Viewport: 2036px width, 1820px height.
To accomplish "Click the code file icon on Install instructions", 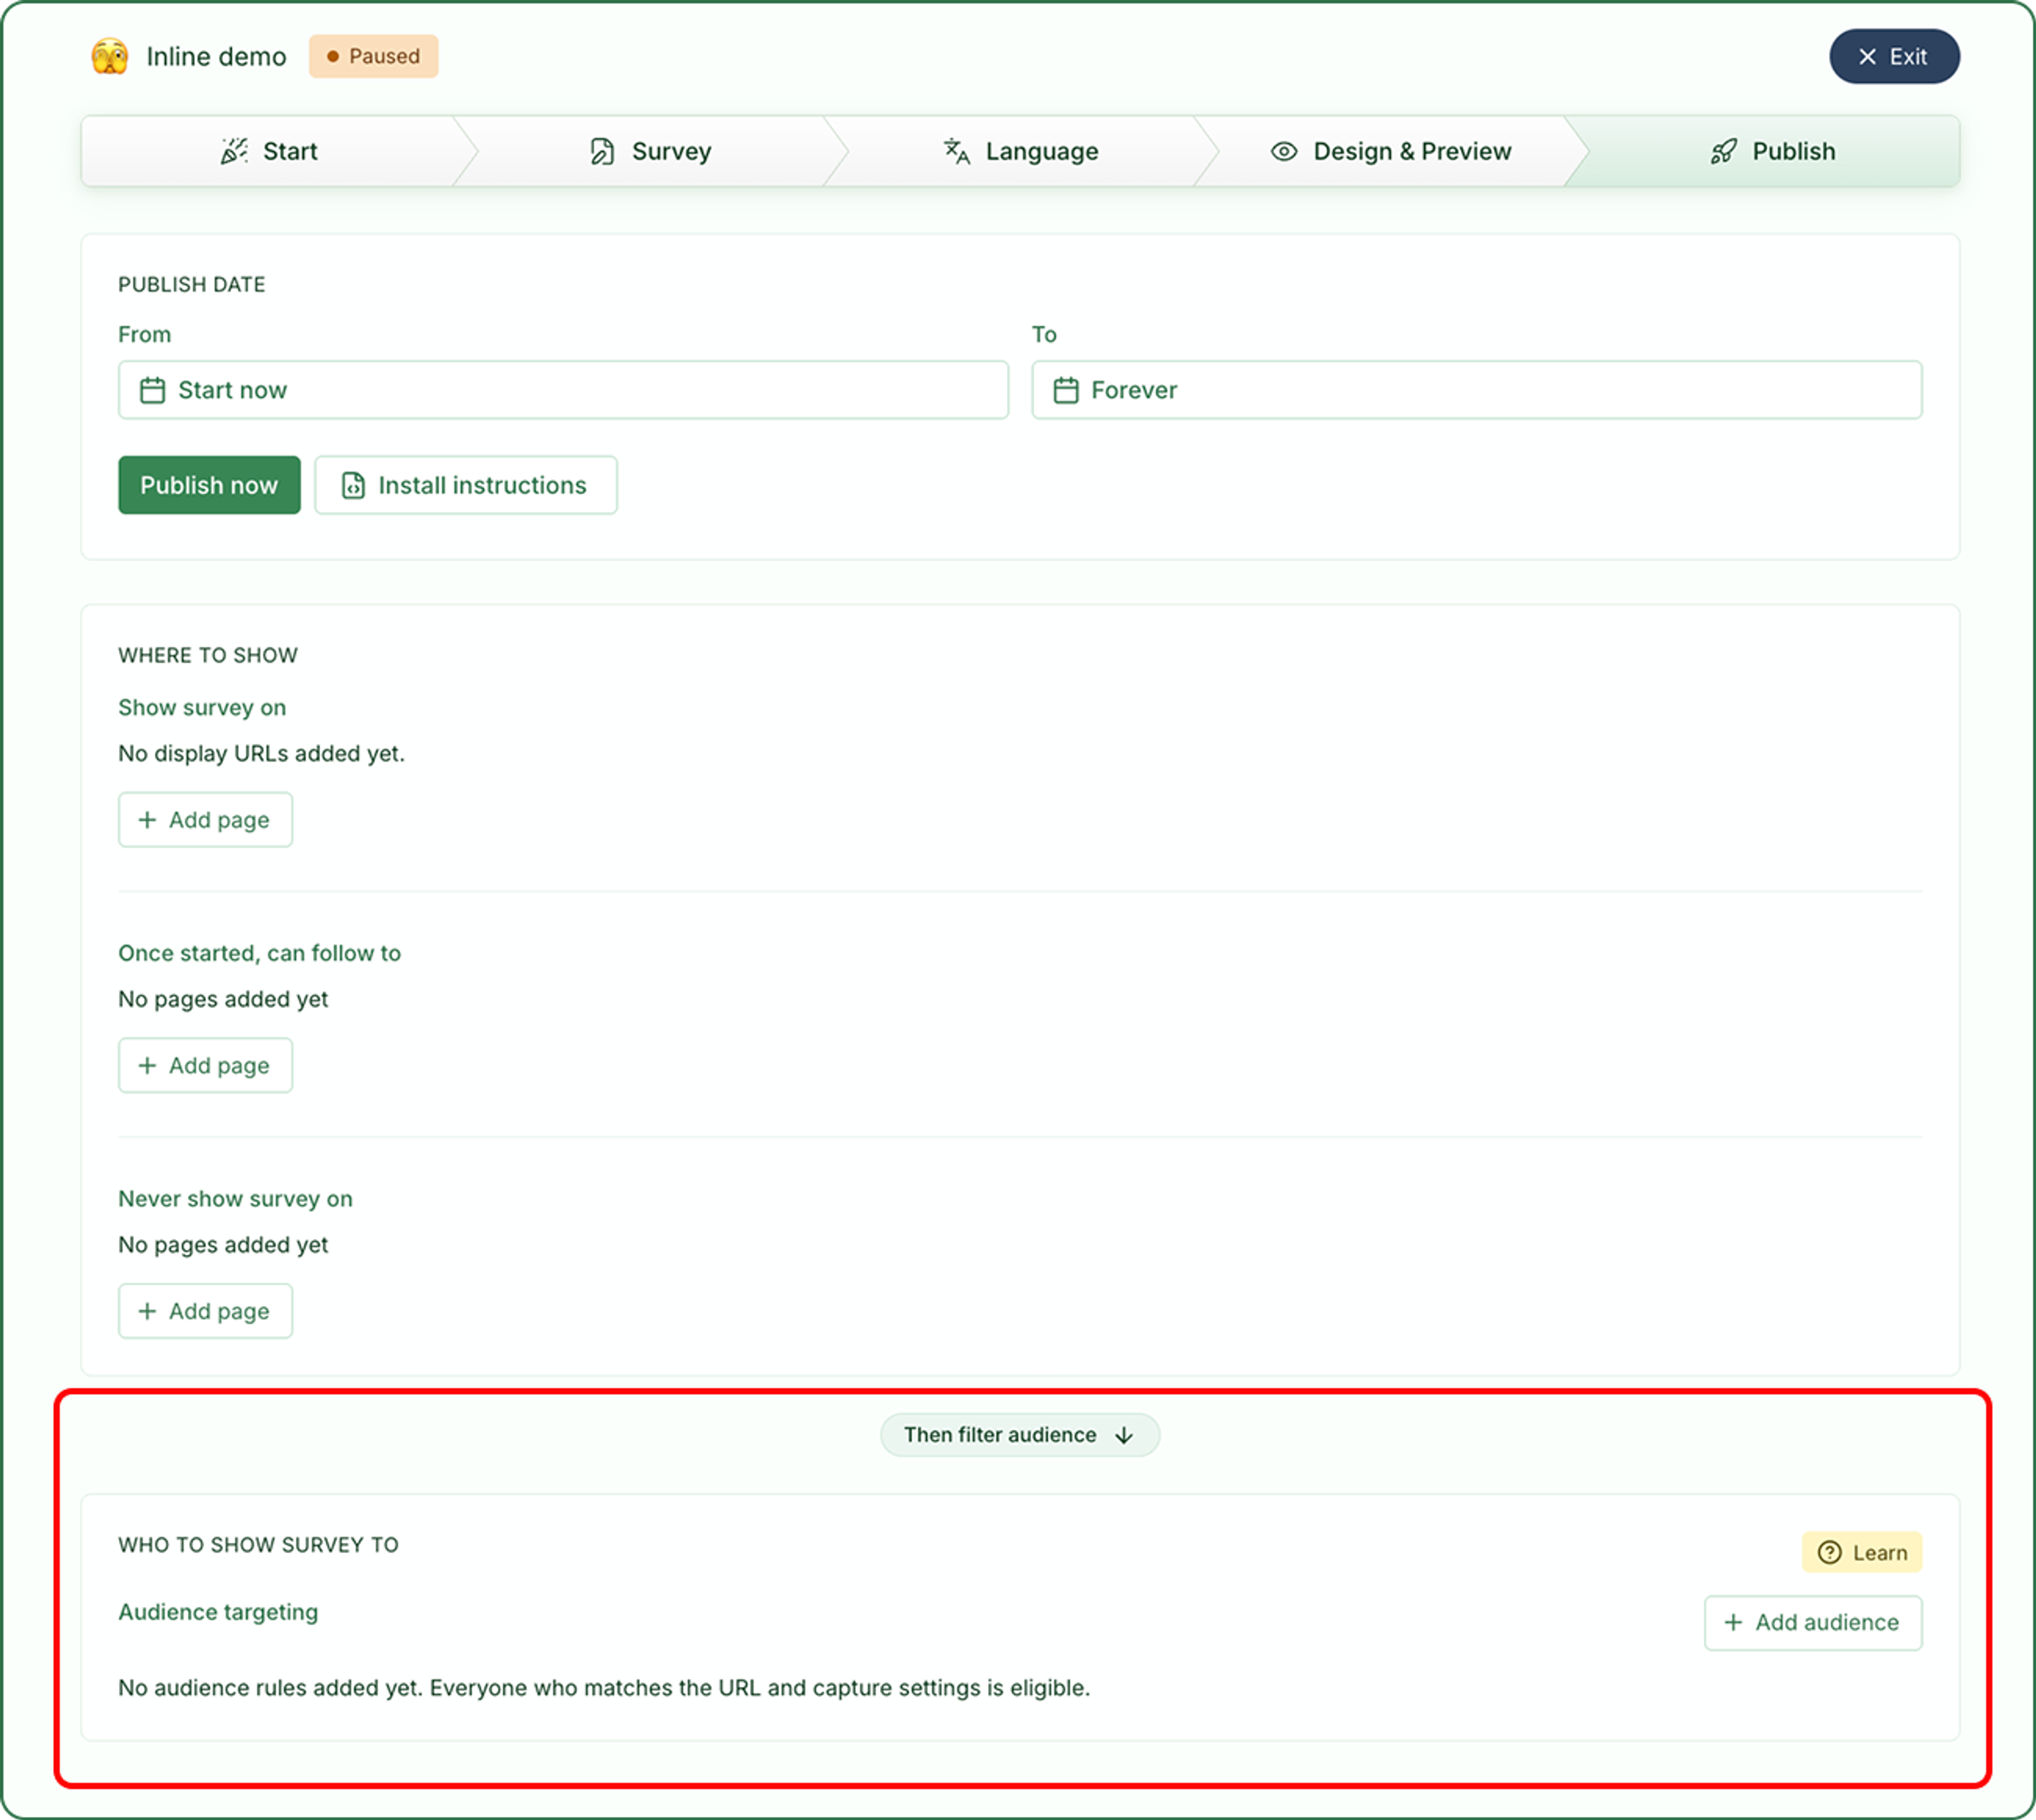I will 353,485.
